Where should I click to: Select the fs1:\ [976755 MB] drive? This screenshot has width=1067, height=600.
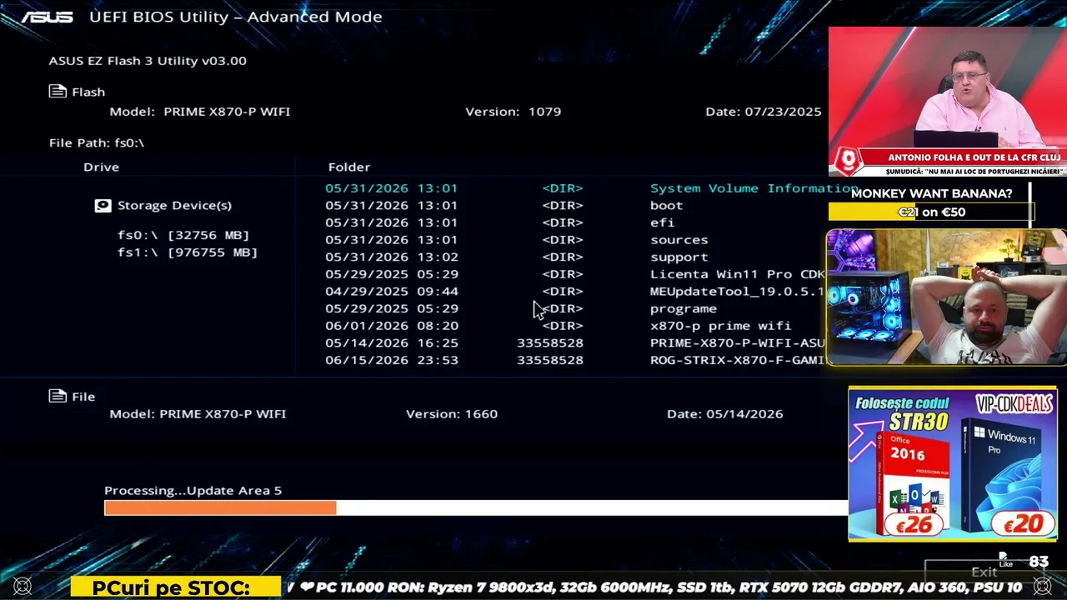188,252
